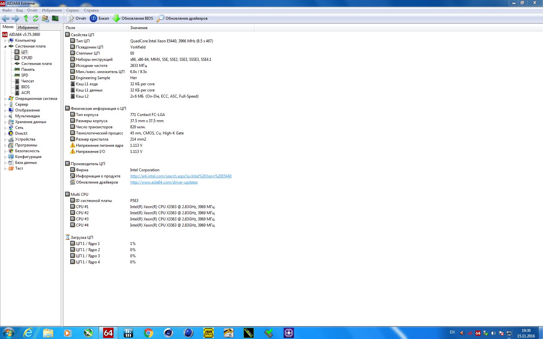Screen dimensions: 543x339
Task: Select Чипсет in the sidebar tree
Action: point(27,81)
